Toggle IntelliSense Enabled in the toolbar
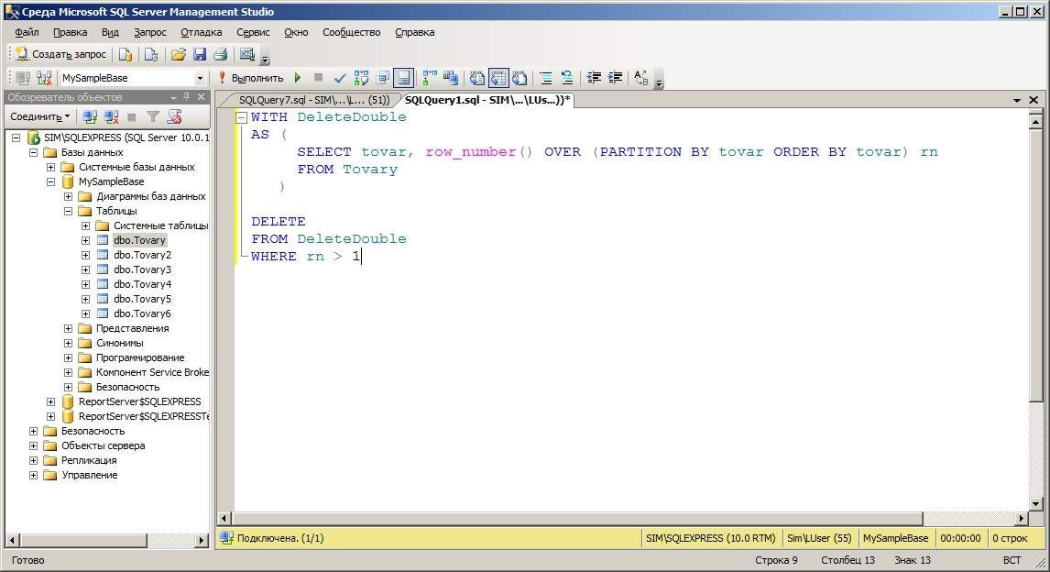The height and width of the screenshot is (572, 1050). [x=404, y=78]
